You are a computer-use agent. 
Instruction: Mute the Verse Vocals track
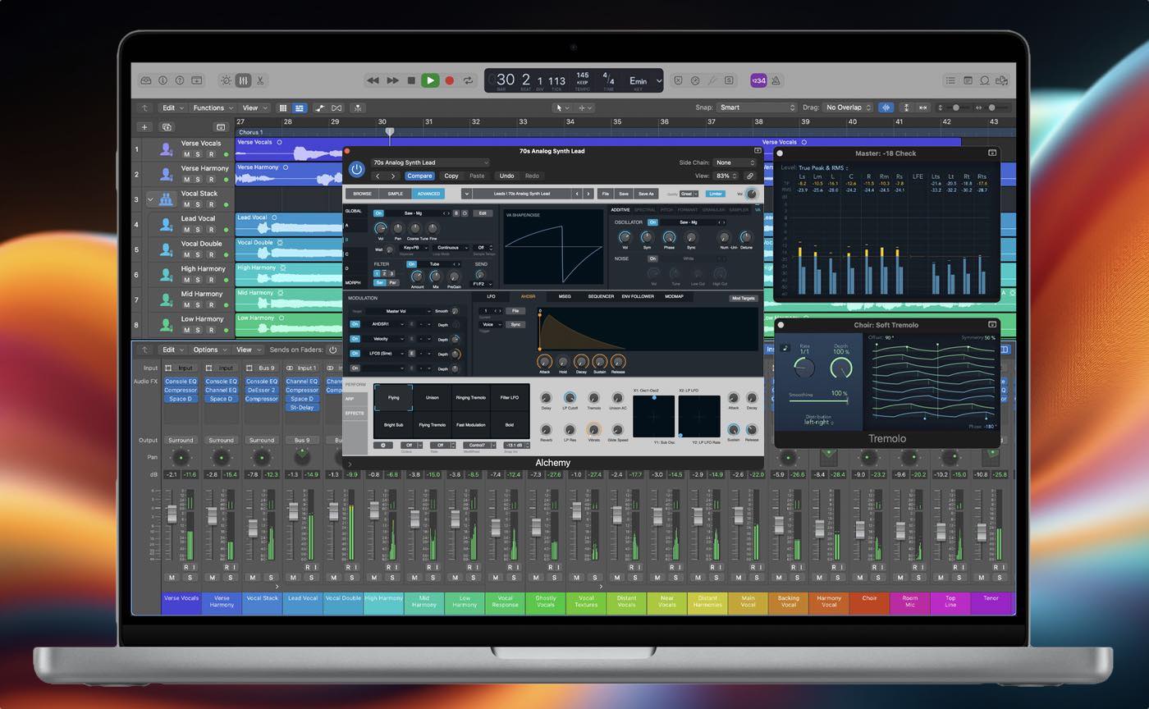(x=186, y=154)
